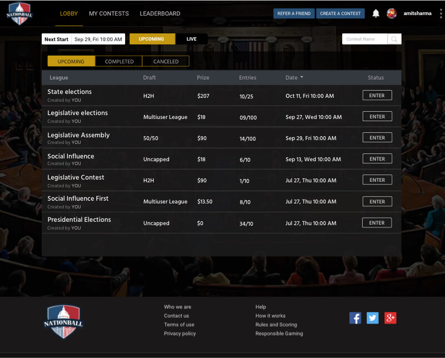Open Responsible Gaming link
The height and width of the screenshot is (358, 445).
279,334
